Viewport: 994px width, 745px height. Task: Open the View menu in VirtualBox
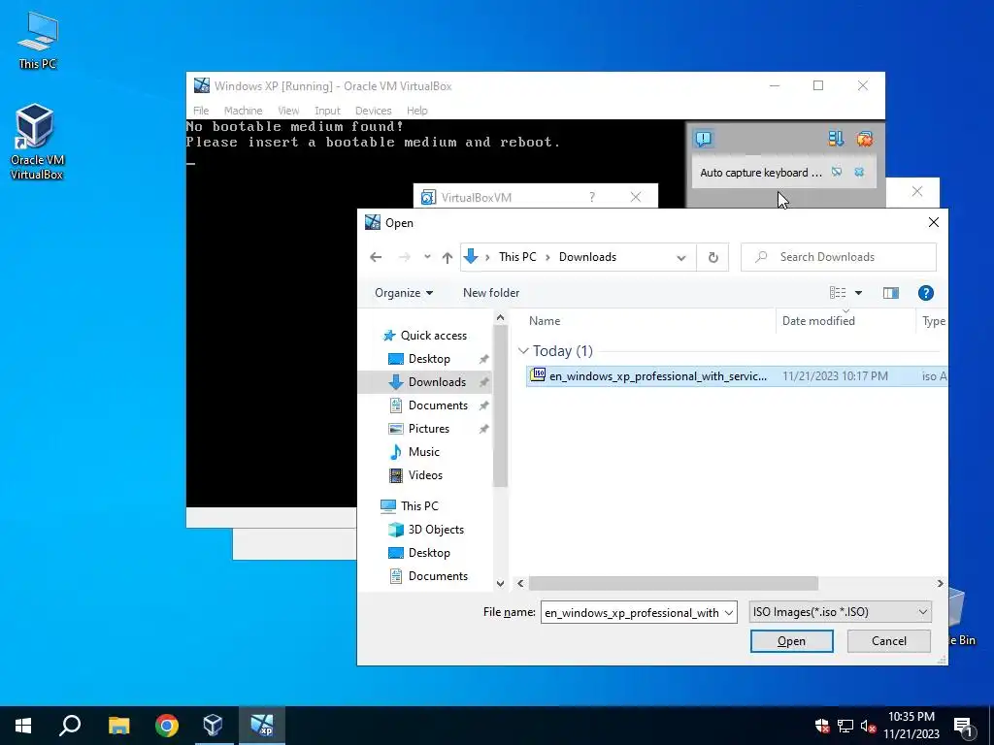click(x=288, y=111)
